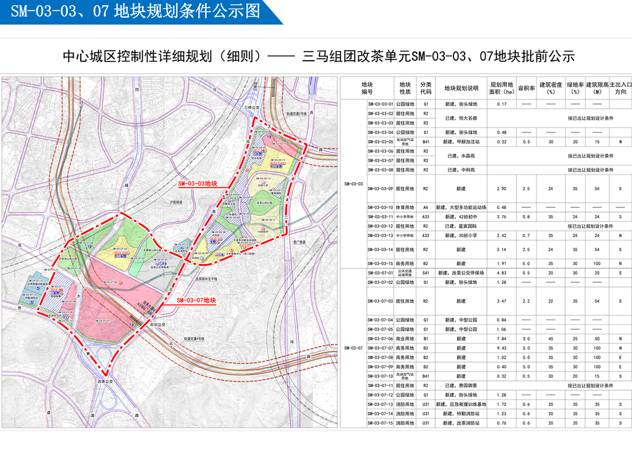Select the 改茶立交 interchange label
This screenshot has height=451, width=632.
(x=105, y=381)
